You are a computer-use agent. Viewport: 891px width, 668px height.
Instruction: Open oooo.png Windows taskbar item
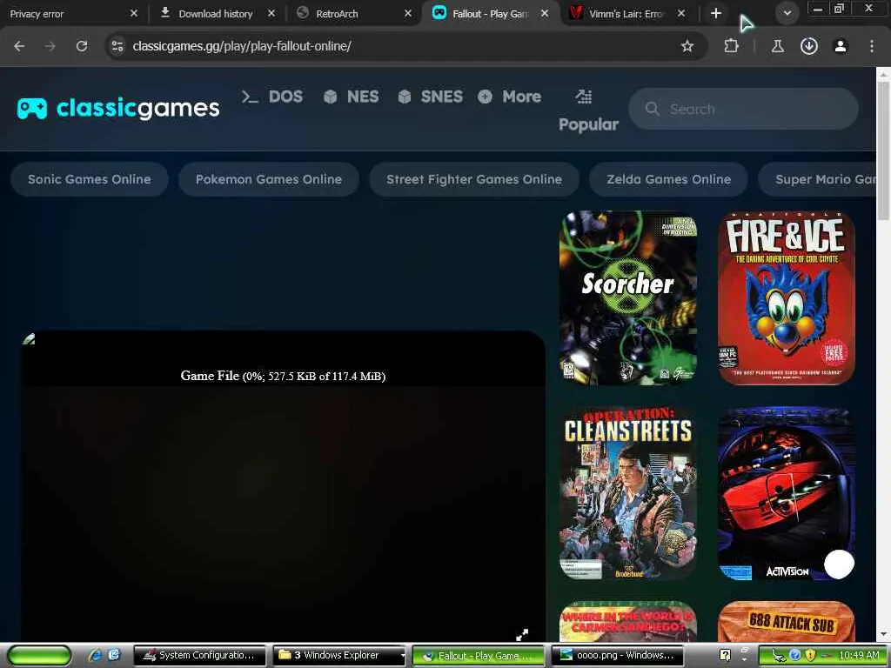point(617,656)
